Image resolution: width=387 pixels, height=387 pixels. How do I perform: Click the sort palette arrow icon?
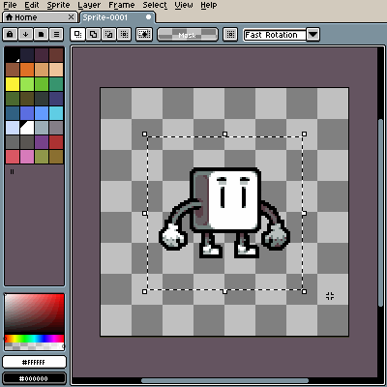pyautogui.click(x=25, y=34)
